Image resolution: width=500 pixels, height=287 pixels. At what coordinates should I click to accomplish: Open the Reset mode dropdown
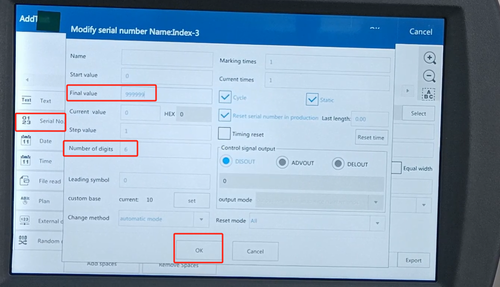tap(377, 222)
